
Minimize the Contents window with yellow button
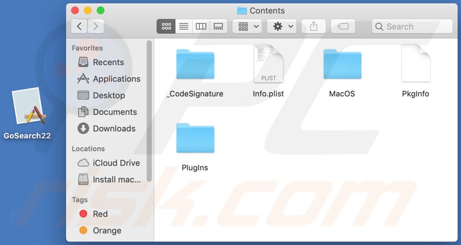click(x=88, y=10)
